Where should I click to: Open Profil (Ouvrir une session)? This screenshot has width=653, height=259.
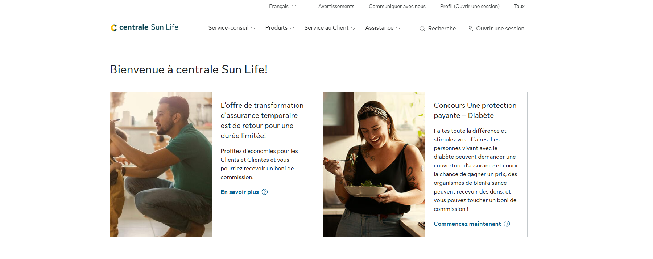[x=470, y=6]
